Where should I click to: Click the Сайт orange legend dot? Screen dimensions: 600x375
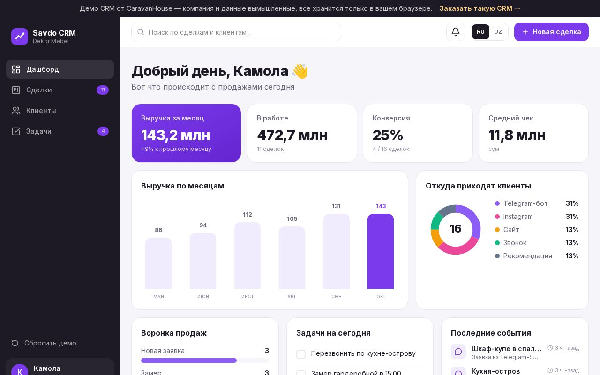pos(497,230)
